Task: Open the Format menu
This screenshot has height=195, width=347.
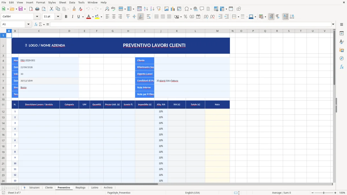Action: [x=40, y=2]
